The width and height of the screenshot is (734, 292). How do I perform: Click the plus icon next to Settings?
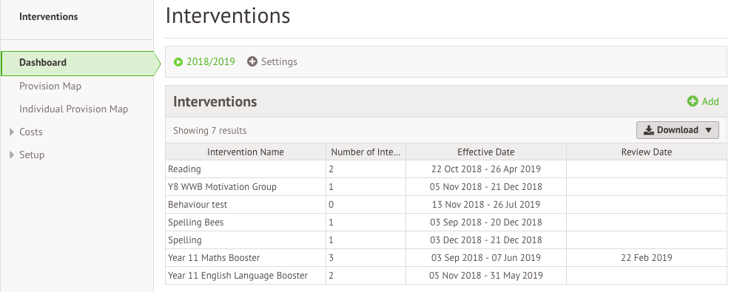click(x=252, y=62)
